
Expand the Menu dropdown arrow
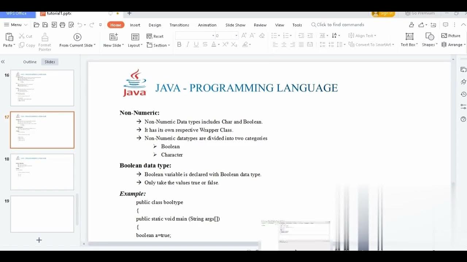(x=26, y=25)
